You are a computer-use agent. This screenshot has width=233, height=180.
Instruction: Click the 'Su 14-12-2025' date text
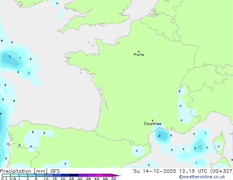point(155,171)
